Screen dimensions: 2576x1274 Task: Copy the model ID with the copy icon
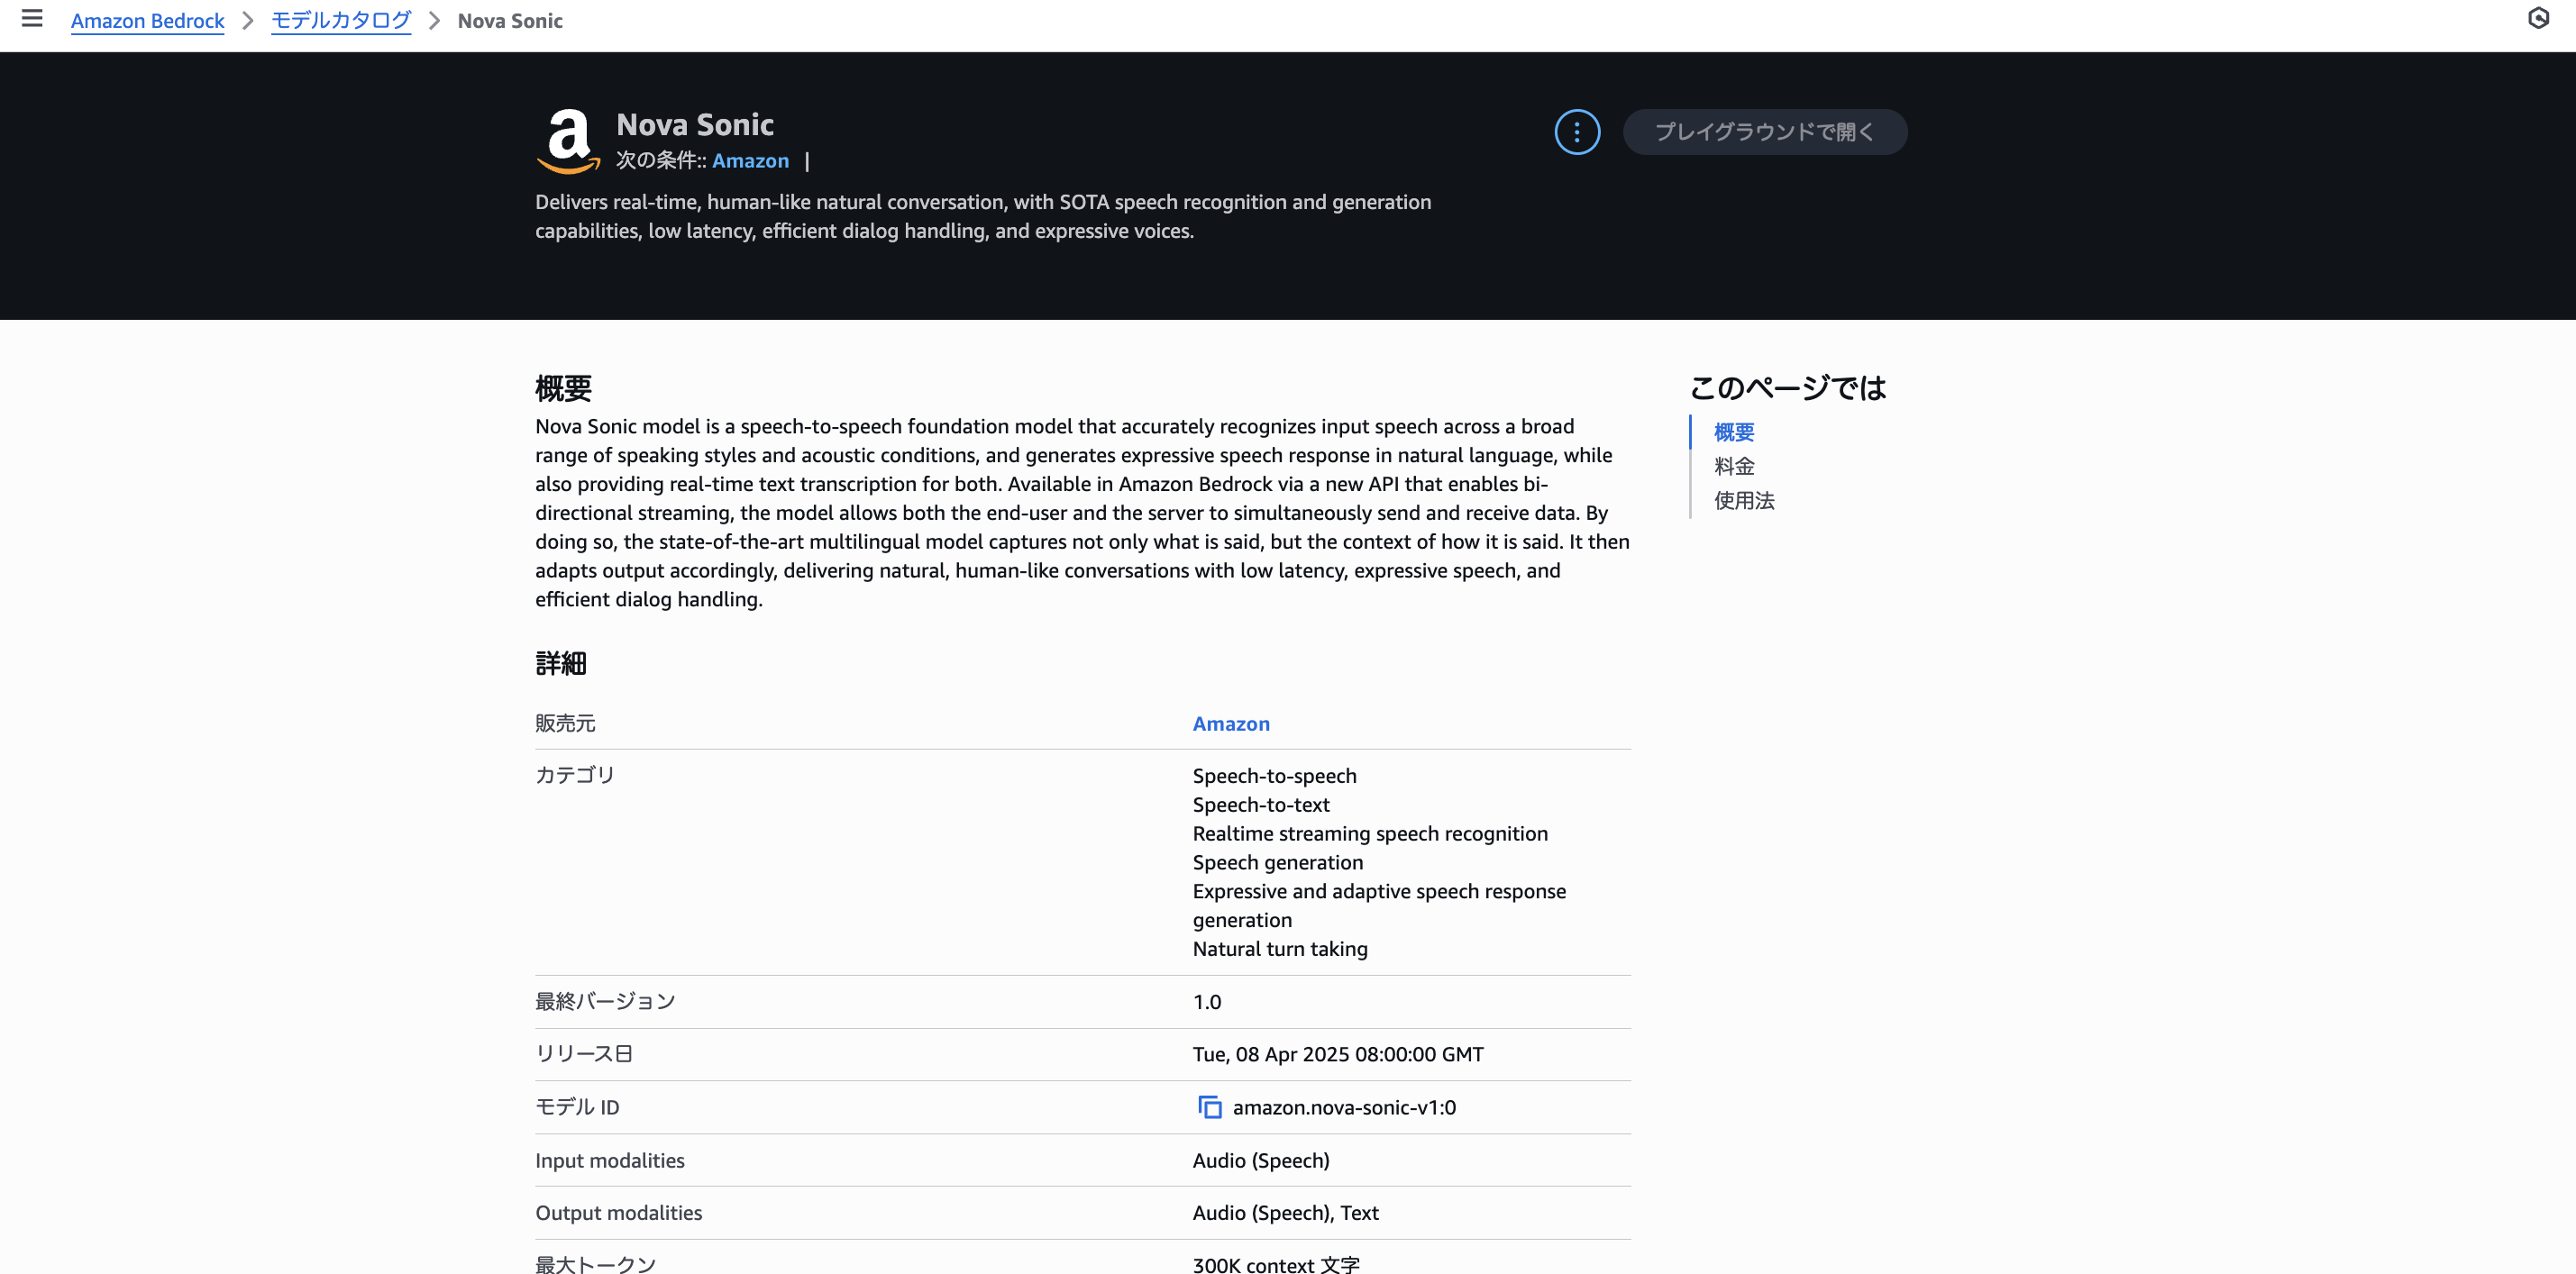1210,1107
